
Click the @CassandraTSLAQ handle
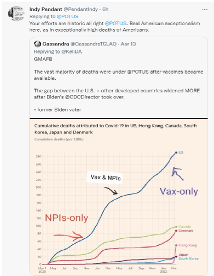(94, 44)
